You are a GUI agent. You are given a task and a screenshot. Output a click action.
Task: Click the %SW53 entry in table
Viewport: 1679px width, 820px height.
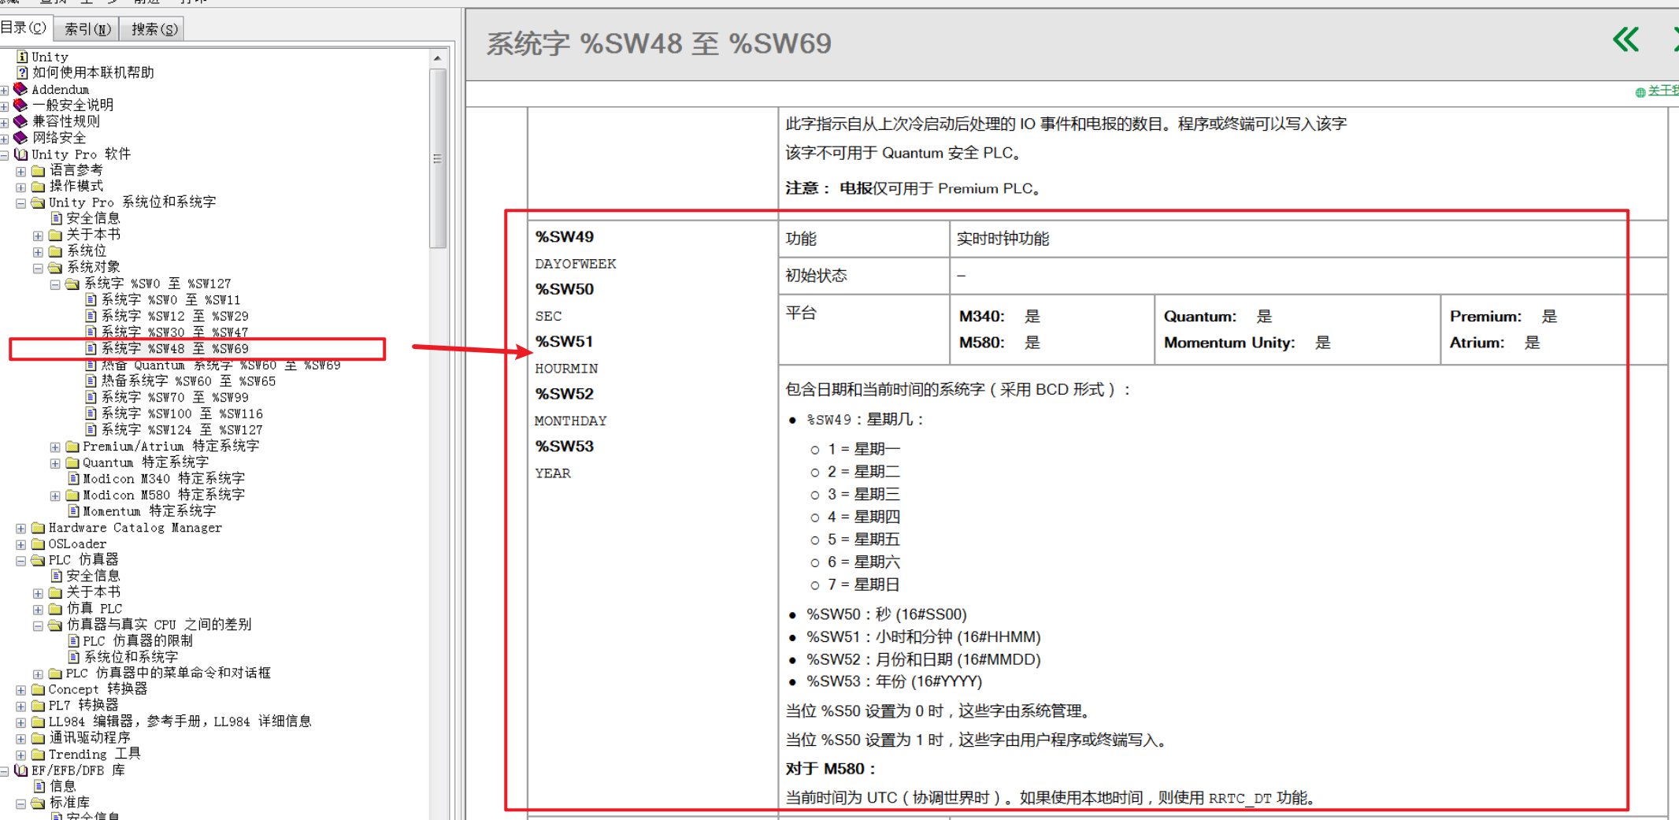[x=565, y=447]
